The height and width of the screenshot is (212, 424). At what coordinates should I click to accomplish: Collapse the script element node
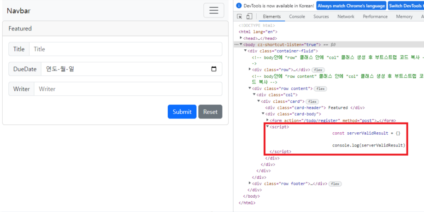click(x=267, y=127)
